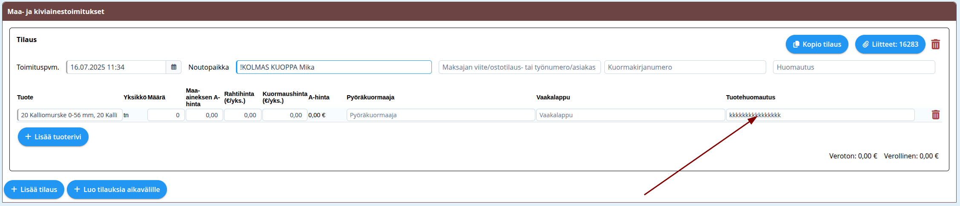
Task: Click the Toimituspvm. date field
Action: (116, 67)
